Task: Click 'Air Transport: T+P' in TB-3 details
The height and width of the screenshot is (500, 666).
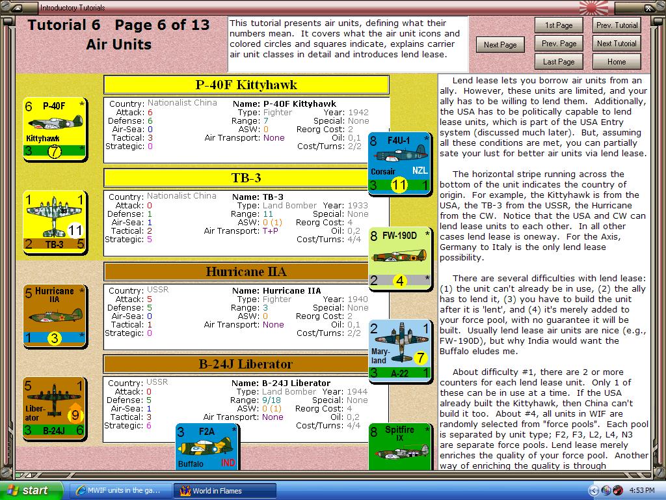Action: 241,231
